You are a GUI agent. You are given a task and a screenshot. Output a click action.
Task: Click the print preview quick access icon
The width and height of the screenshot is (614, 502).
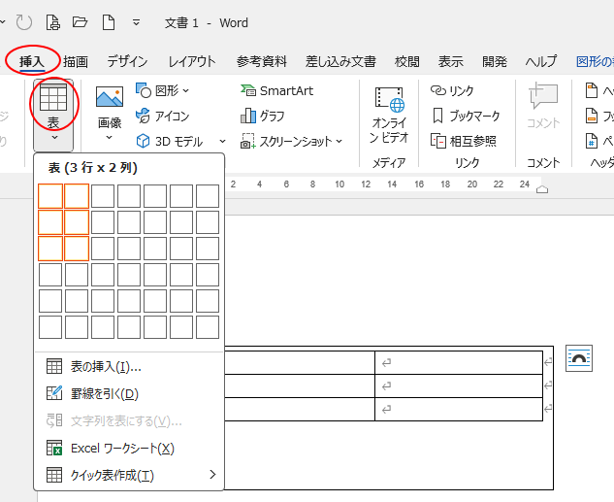[53, 22]
